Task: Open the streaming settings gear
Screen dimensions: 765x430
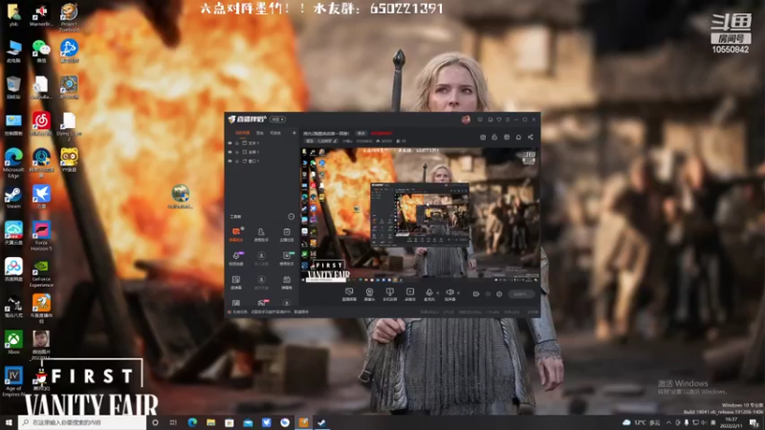Action: point(499,294)
